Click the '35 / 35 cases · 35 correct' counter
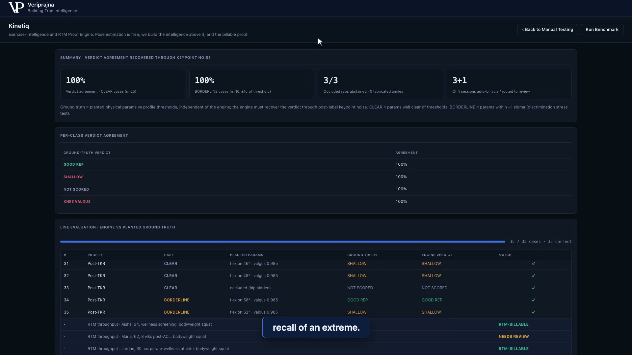 [x=540, y=242]
